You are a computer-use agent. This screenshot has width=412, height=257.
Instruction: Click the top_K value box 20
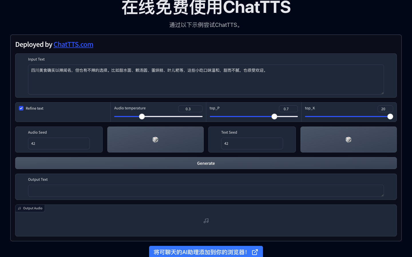coord(385,109)
